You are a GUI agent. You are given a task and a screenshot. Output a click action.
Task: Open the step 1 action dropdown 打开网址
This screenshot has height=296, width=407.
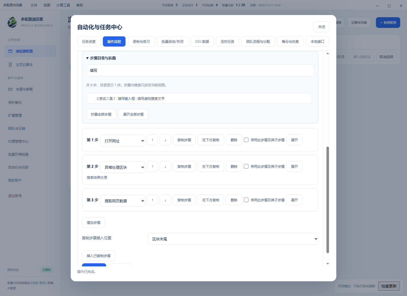pyautogui.click(x=123, y=141)
